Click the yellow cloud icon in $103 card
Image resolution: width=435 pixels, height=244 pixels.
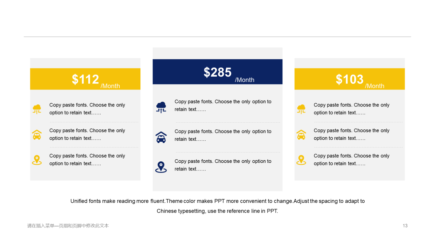coord(301,109)
